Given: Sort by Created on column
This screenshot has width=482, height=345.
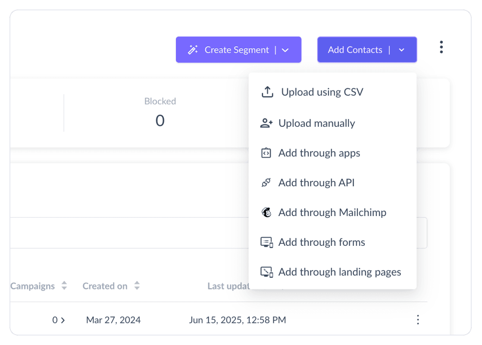Looking at the screenshot, I should coord(137,286).
